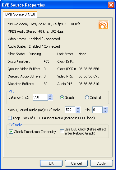116x170 pixels.
Task: Confirm settings with OK button
Action: tap(51, 163)
